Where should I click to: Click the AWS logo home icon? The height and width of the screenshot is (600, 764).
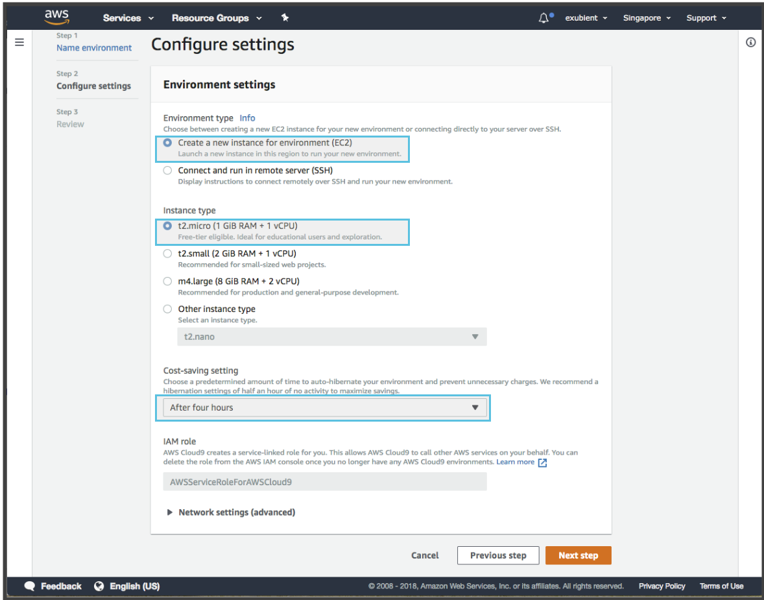[57, 17]
